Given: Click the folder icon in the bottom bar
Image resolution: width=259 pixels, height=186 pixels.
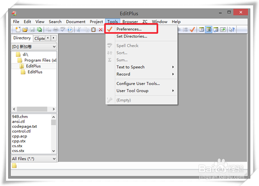Looking at the screenshot, I should pos(15,166).
